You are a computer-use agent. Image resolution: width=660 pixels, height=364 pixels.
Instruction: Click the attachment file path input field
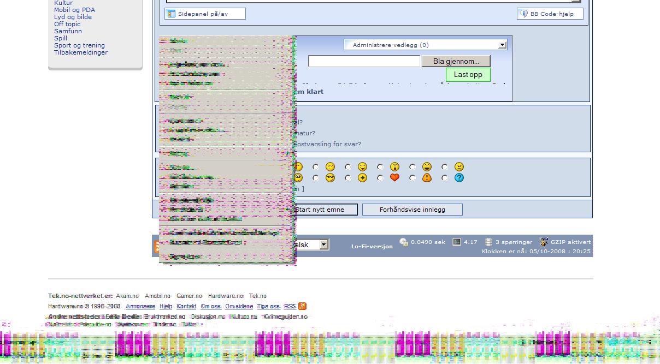pos(364,61)
